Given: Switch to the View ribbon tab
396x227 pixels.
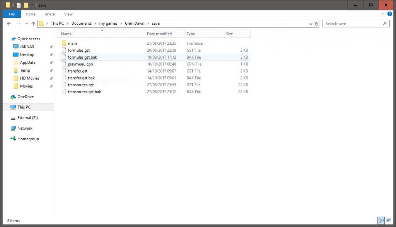Looking at the screenshot, I should click(x=68, y=14).
